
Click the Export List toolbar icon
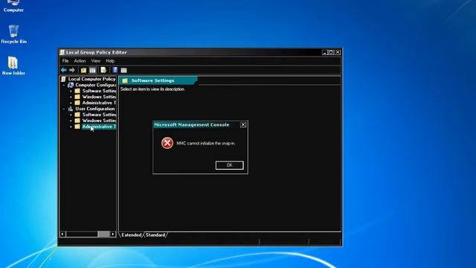[103, 70]
